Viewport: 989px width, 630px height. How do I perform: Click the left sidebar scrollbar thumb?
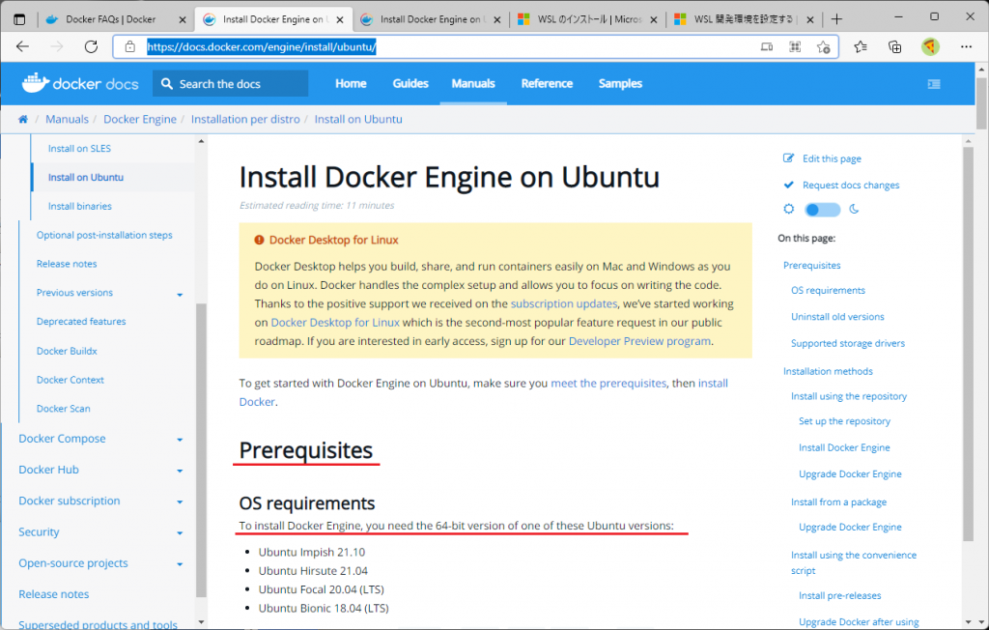pyautogui.click(x=201, y=450)
